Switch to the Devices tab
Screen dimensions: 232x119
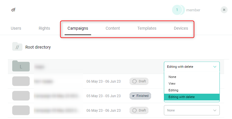[181, 28]
